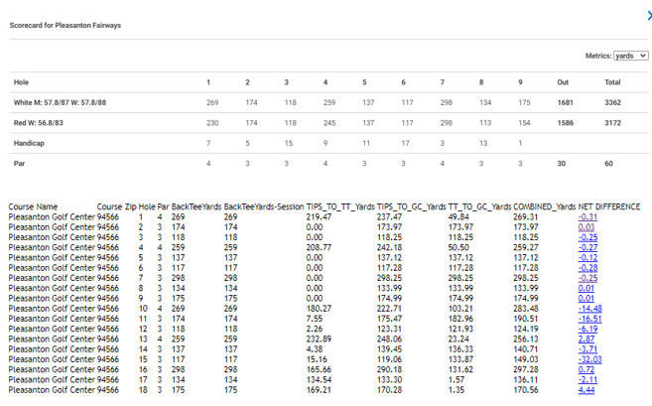The width and height of the screenshot is (652, 406).
Task: Click the blue chevron arrow at top right
Action: click(x=649, y=16)
